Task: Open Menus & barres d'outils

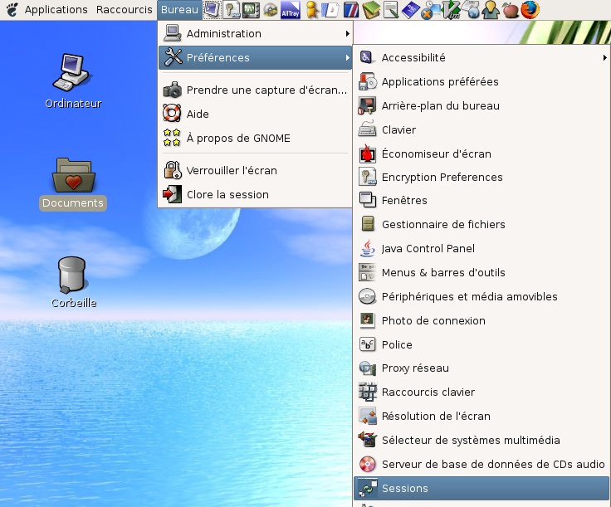Action: click(x=481, y=272)
